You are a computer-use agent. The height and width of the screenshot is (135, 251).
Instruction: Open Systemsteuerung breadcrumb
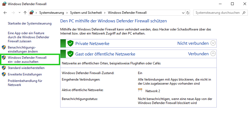click(x=52, y=13)
